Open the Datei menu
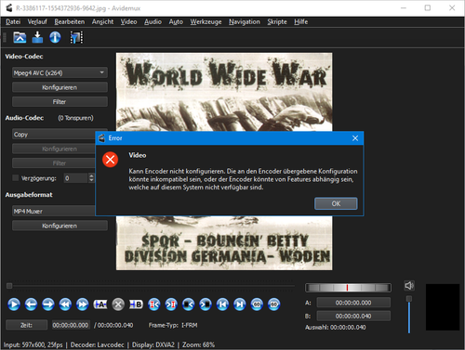Image resolution: width=465 pixels, height=350 pixels. click(13, 21)
